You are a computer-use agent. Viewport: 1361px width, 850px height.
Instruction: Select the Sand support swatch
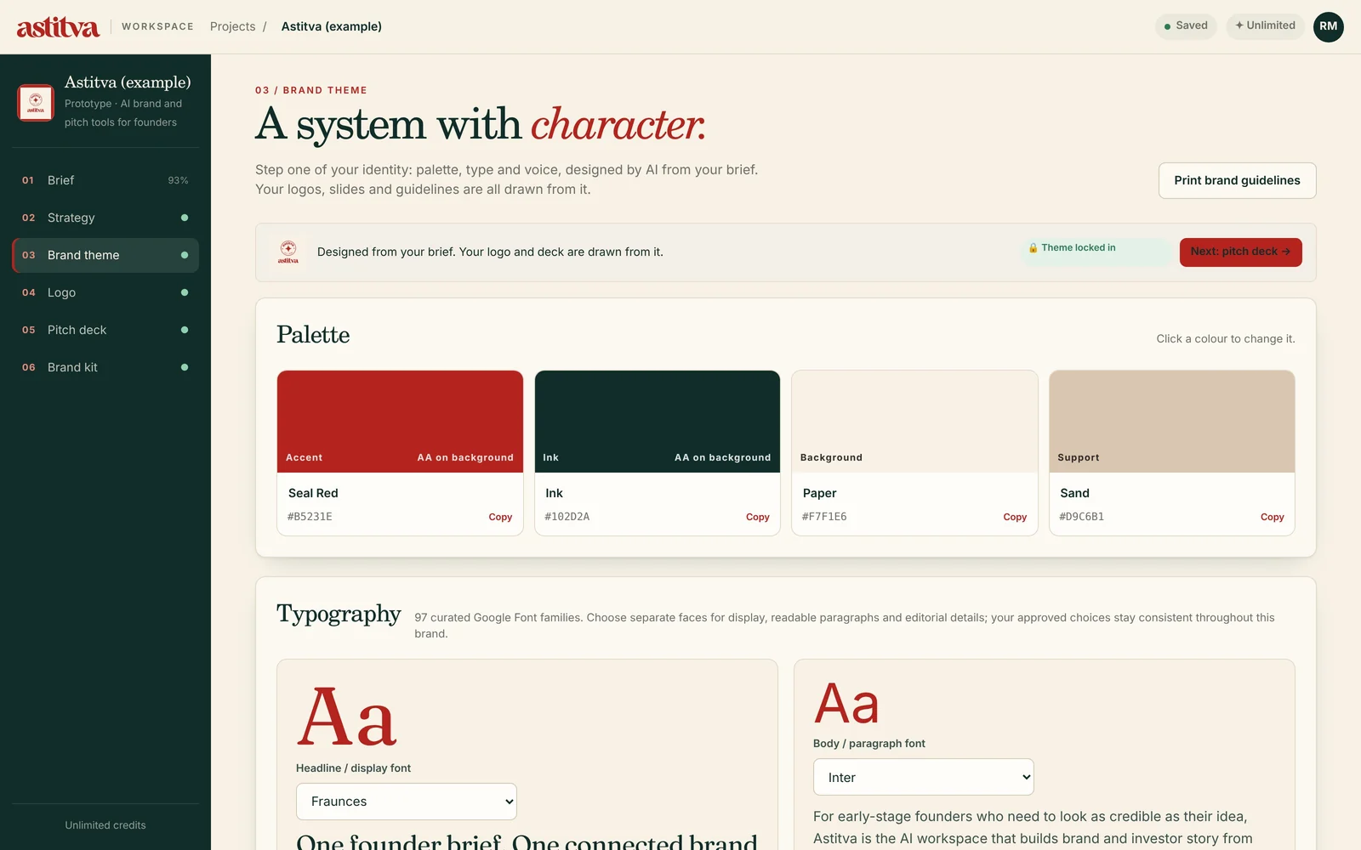pos(1171,421)
